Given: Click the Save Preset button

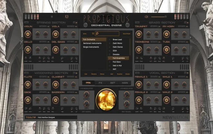Looking at the screenshot, I should pos(127,34).
